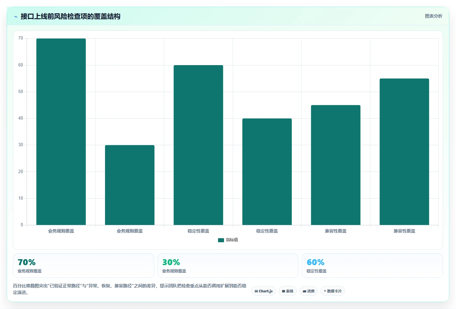This screenshot has height=309, width=456.
Task: Click the 图表分析 label in the header
Action: point(433,16)
